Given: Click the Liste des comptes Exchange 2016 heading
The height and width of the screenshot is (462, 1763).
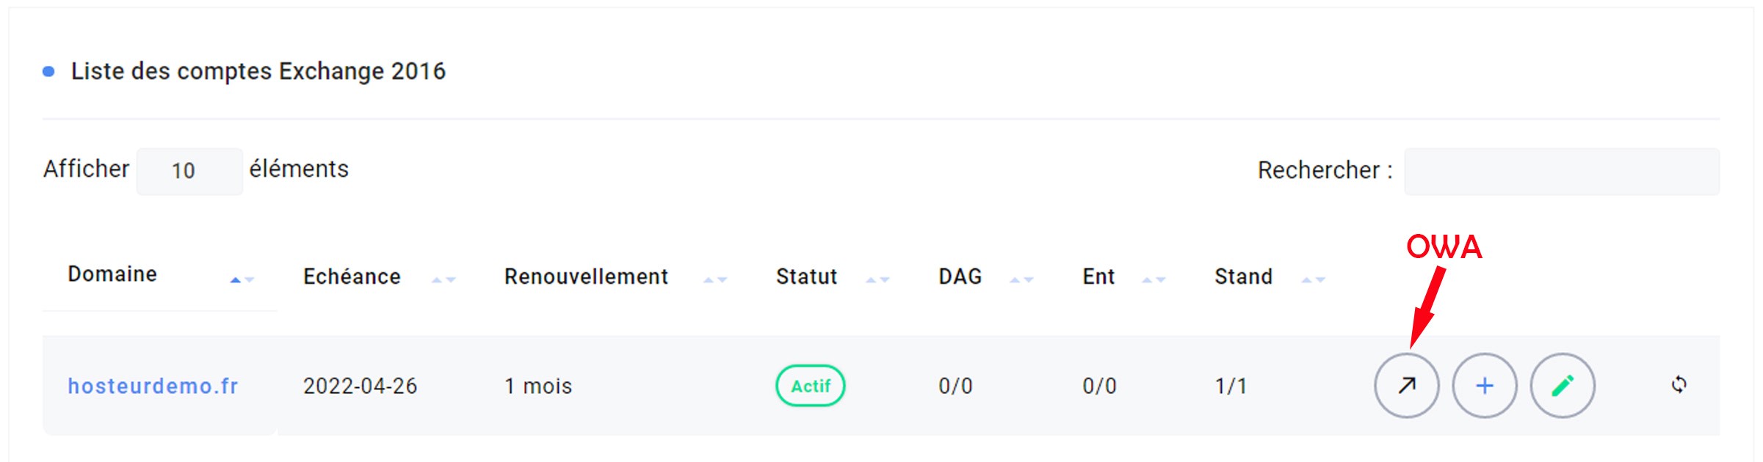Looking at the screenshot, I should tap(258, 71).
